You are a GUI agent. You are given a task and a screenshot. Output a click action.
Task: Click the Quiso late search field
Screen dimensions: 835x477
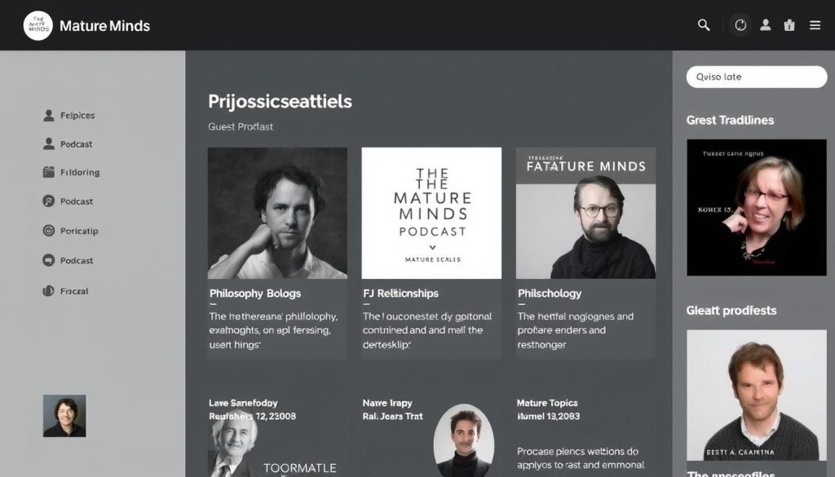point(757,77)
